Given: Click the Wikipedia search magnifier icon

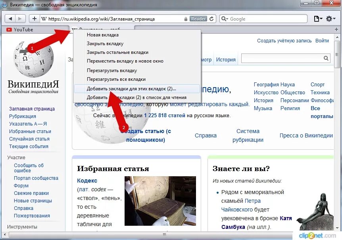Looking at the screenshot, I should (326, 58).
